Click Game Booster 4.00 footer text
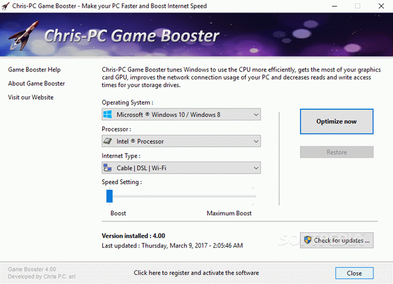Screen dimensions: 393x284 point(32,269)
